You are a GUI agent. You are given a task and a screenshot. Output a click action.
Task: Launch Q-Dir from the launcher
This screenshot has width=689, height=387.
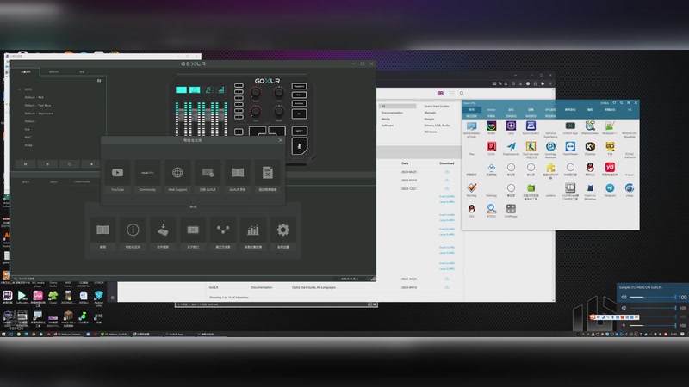pos(491,149)
